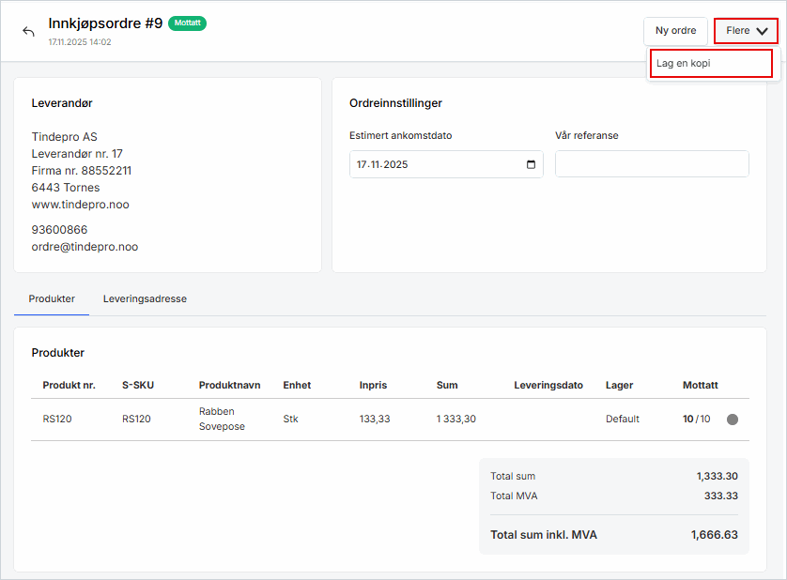Viewport: 787px width, 580px height.
Task: Switch to the Leveringsadresse tab
Action: (x=145, y=299)
